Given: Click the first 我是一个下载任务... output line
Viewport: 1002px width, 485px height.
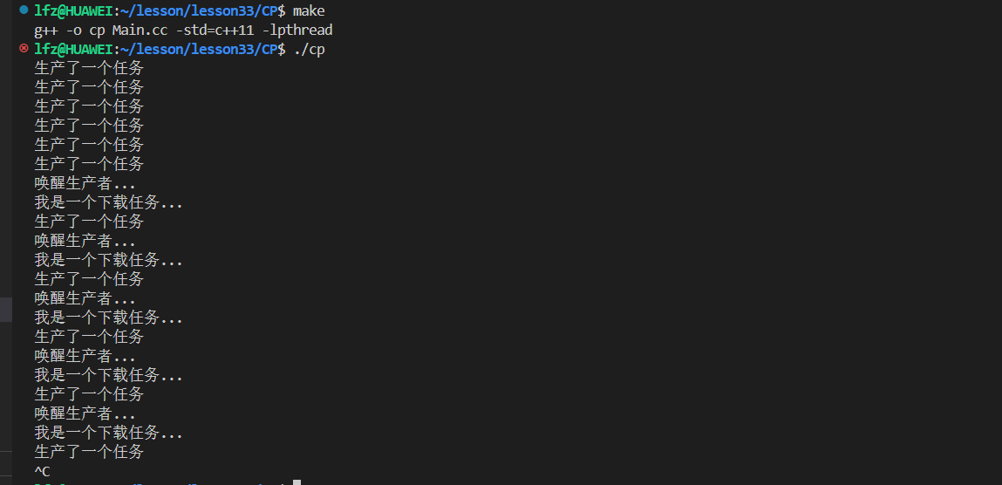Looking at the screenshot, I should click(109, 202).
